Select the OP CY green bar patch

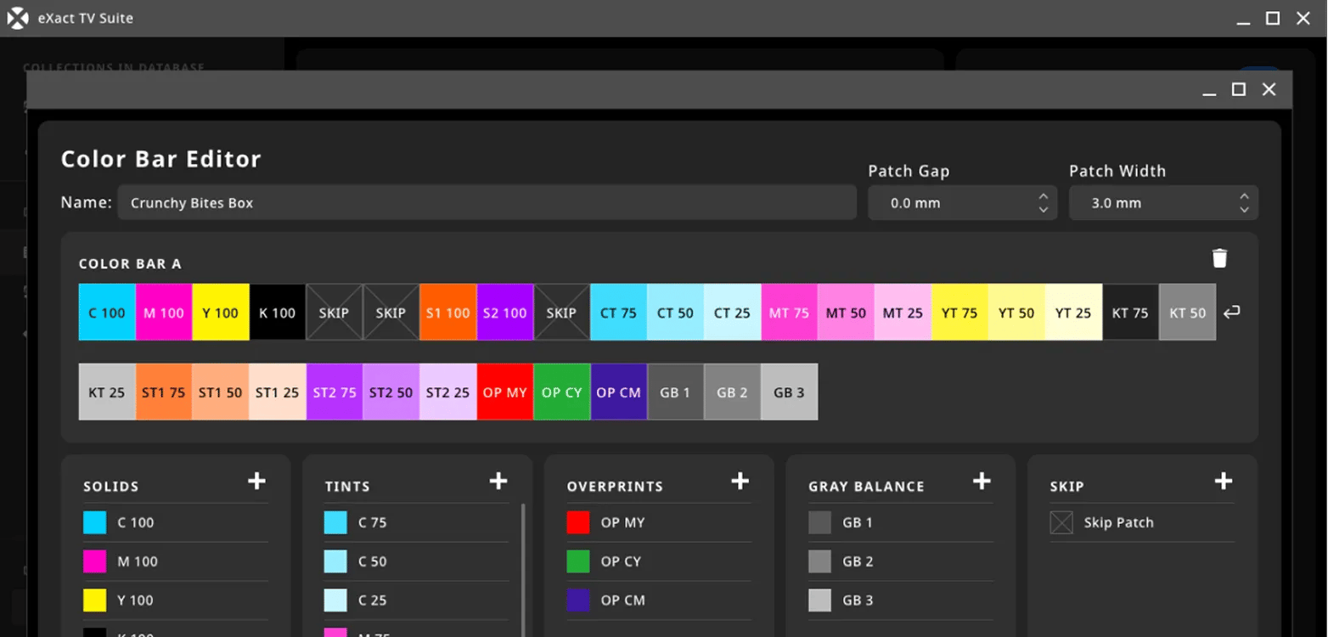pyautogui.click(x=561, y=392)
